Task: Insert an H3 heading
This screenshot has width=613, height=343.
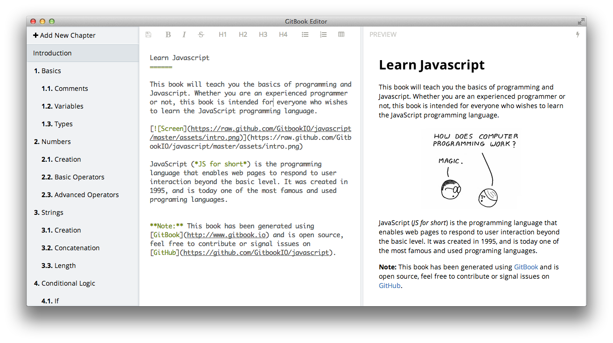Action: (263, 34)
